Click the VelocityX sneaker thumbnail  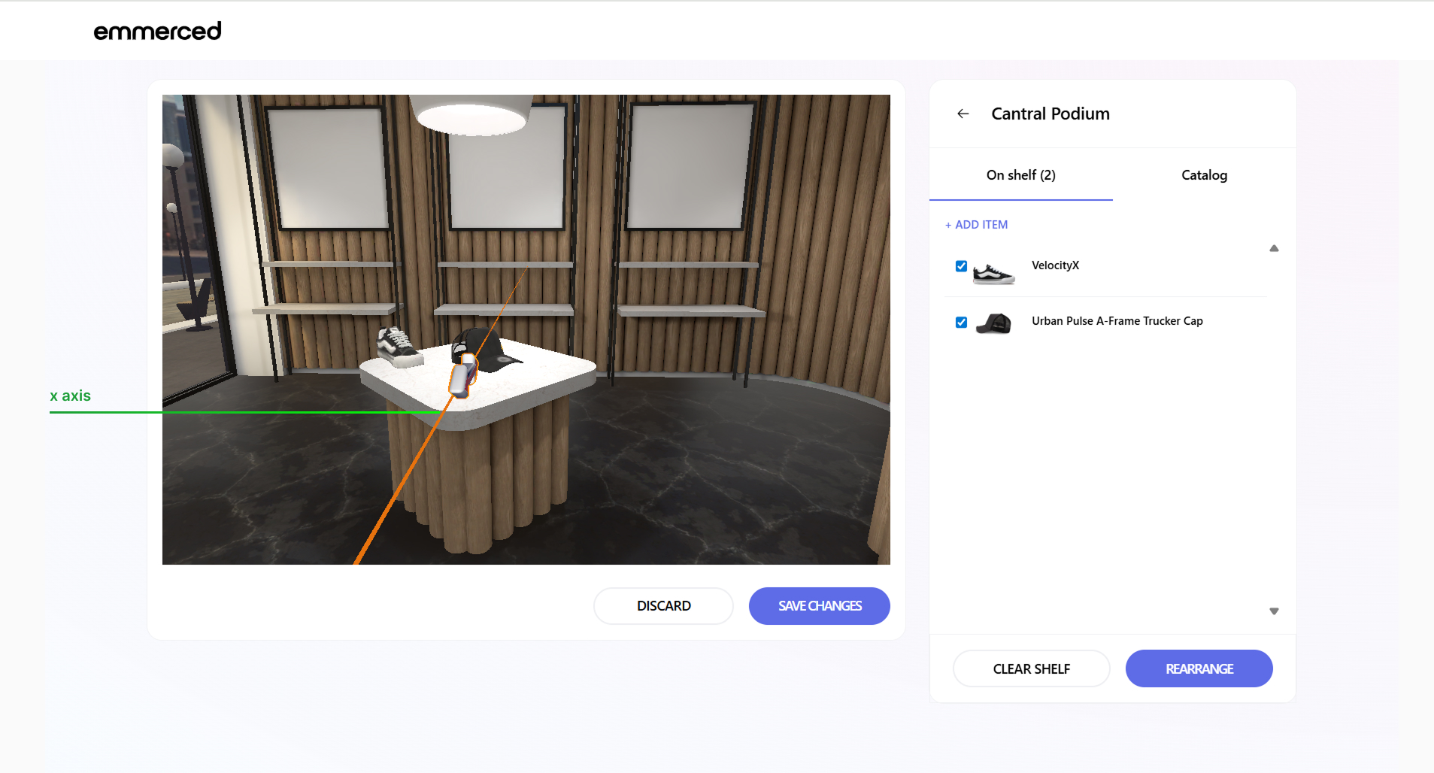click(x=993, y=273)
